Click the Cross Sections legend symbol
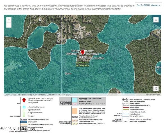165x135 pixels. pos(125,99)
